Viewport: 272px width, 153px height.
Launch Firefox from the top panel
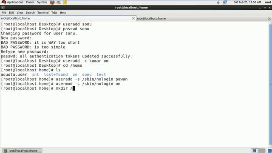pos(52,2)
